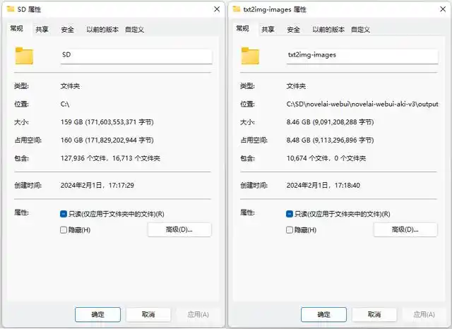Click 高级(D)... button in txt2img-images properties
452x329 pixels.
click(405, 229)
